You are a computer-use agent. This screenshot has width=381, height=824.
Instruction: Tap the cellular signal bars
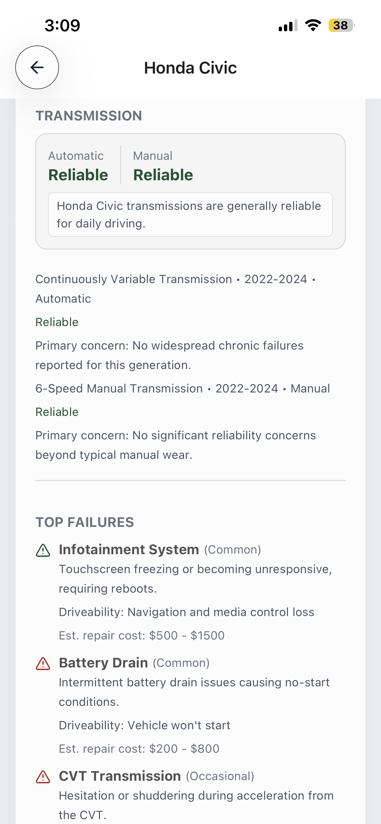pyautogui.click(x=288, y=25)
